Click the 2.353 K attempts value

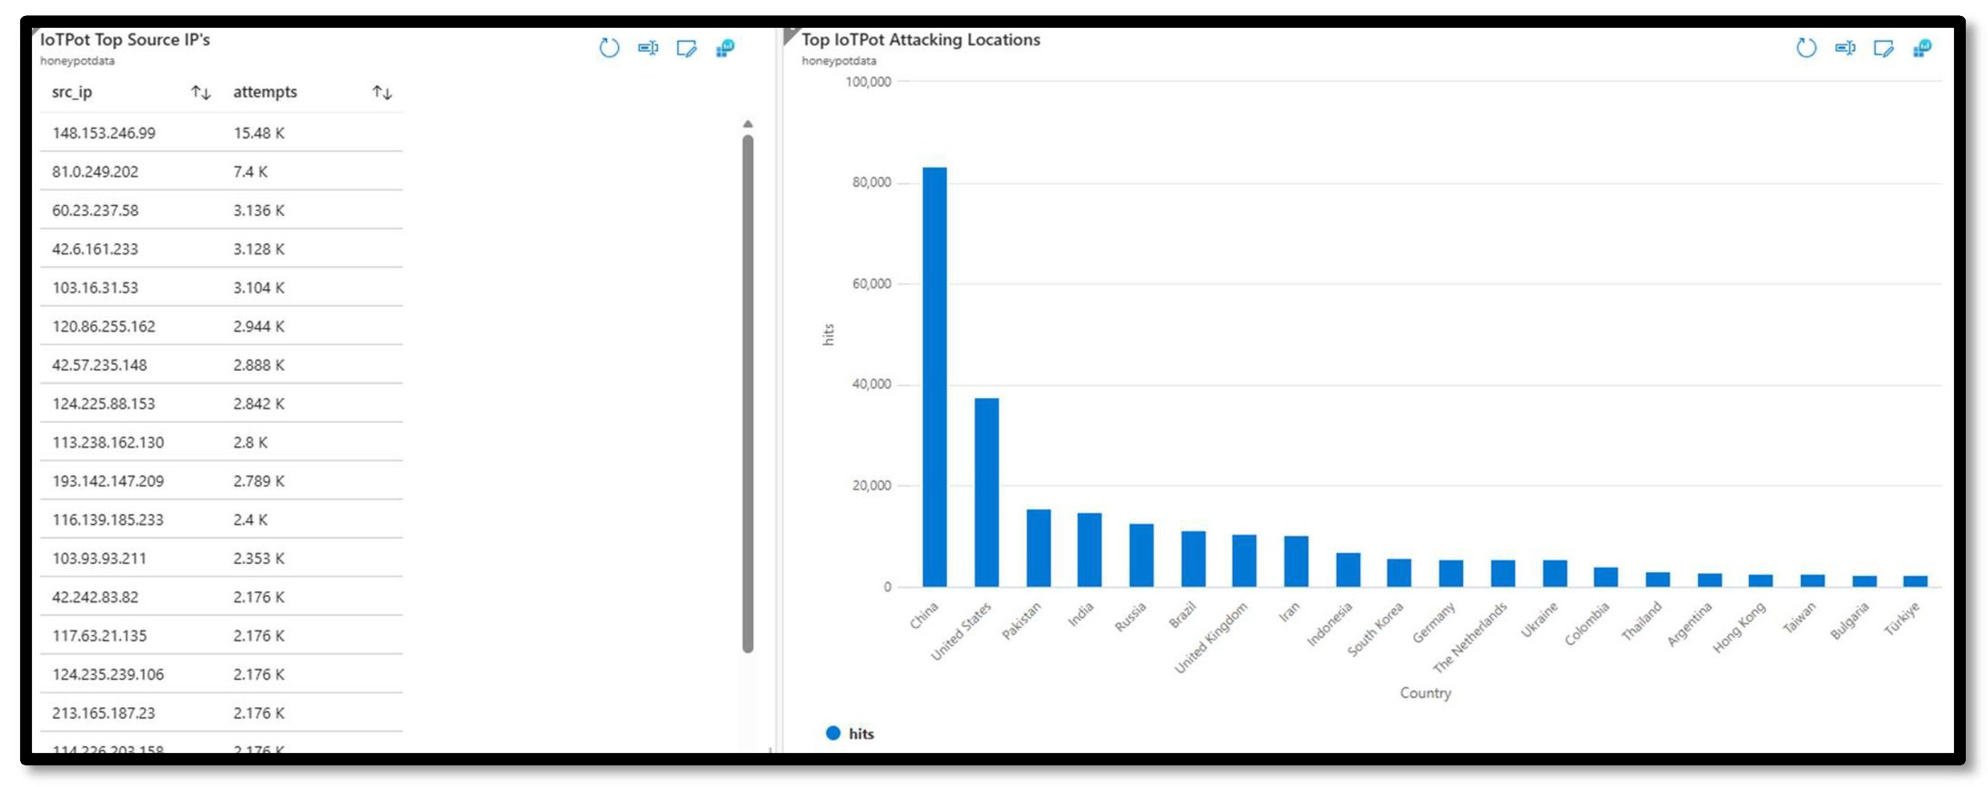[x=259, y=558]
